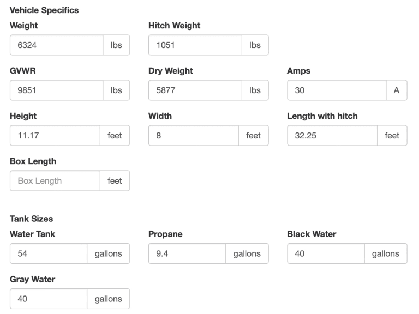Edit the Amps value field
This screenshot has height=314, width=419.
336,90
